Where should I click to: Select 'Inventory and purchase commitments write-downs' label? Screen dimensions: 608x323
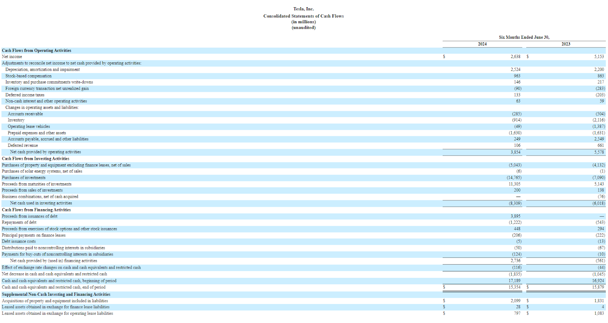coord(49,82)
